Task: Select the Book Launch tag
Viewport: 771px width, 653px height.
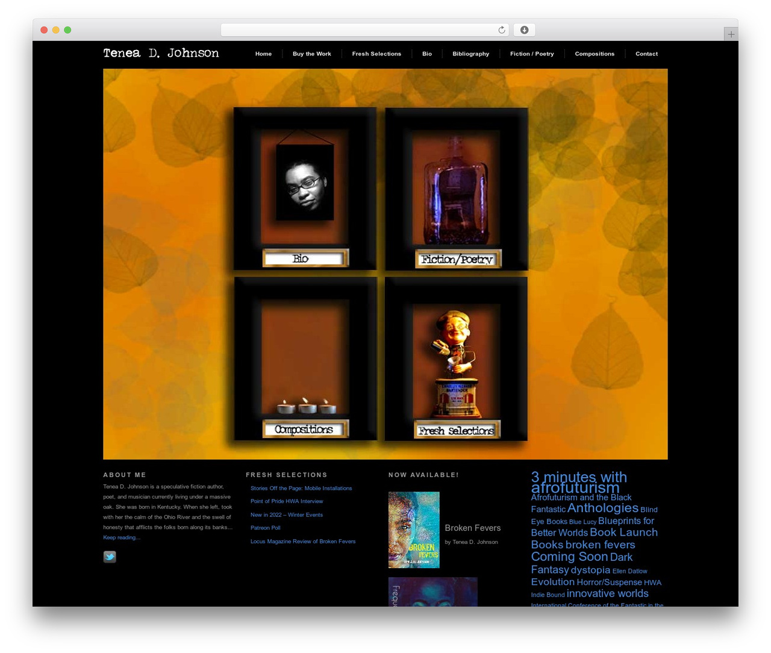Action: click(623, 533)
